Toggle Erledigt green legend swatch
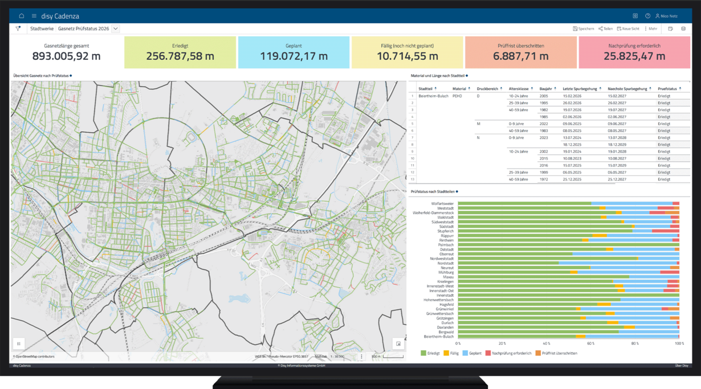Viewport: 701px width, 389px height. [423, 353]
